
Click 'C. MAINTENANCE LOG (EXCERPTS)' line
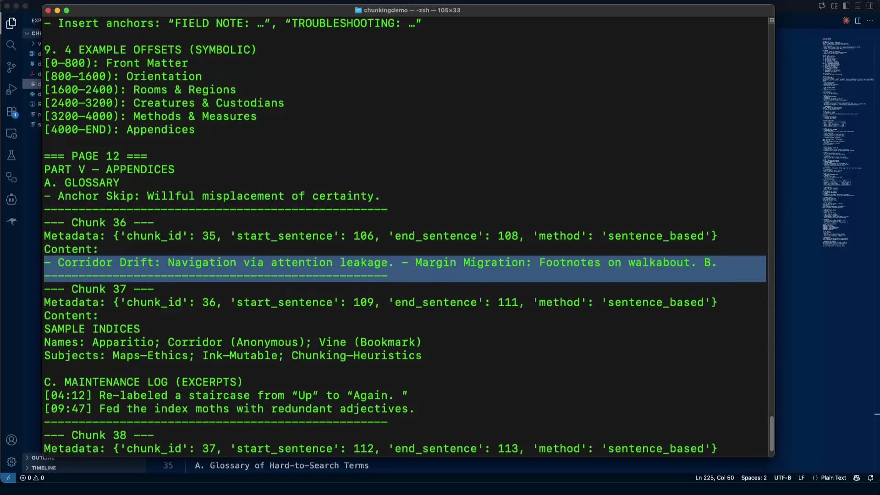point(143,382)
